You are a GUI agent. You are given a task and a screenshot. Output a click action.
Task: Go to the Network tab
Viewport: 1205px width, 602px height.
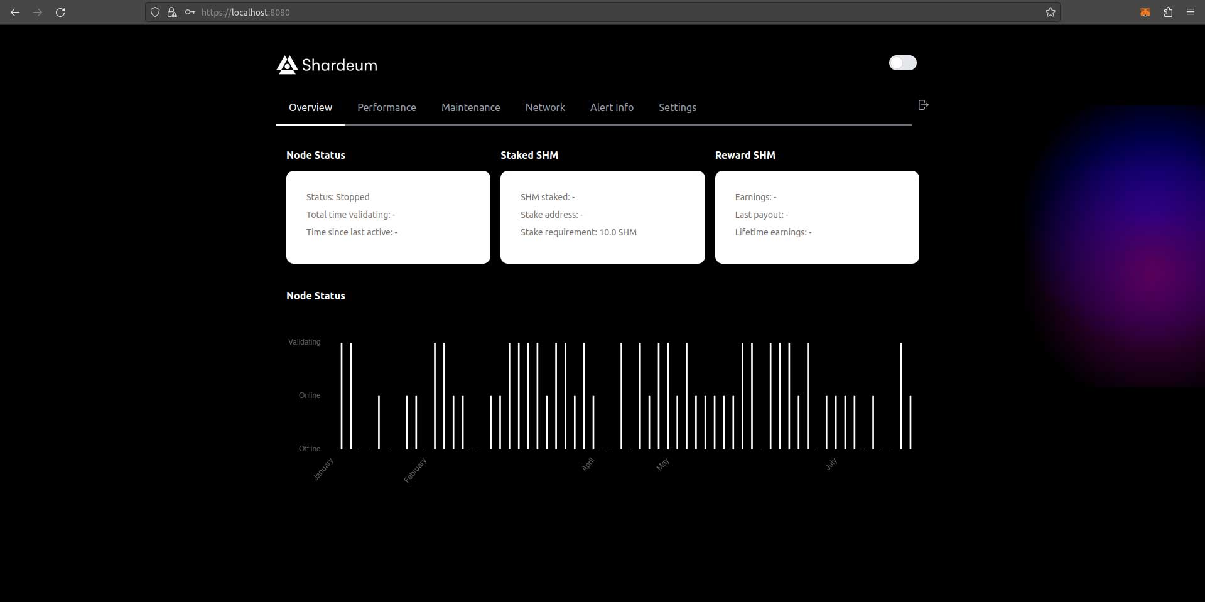click(545, 107)
